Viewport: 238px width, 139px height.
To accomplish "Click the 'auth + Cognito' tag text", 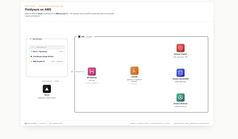I will click(57, 61).
